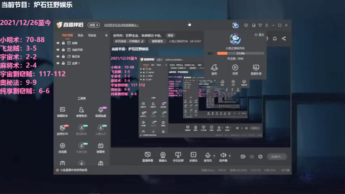This screenshot has height=194, width=345.
Task: Click the 斗鱼Buff download icon
Action: tap(100, 128)
